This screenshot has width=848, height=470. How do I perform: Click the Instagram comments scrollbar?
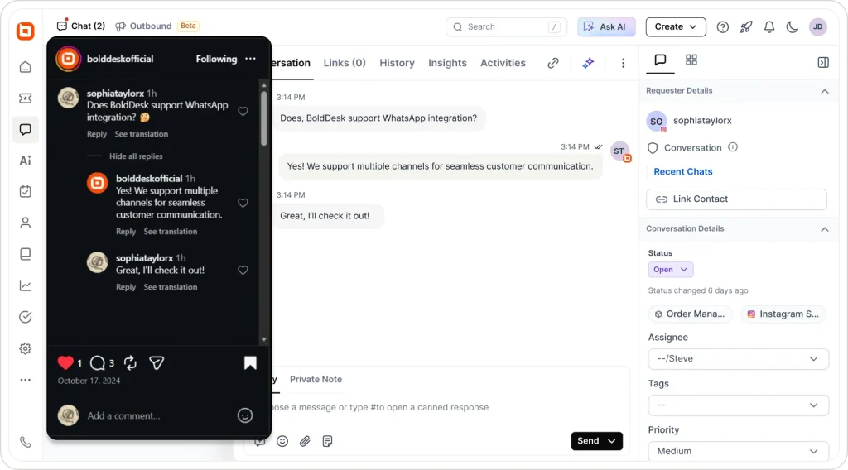264,118
